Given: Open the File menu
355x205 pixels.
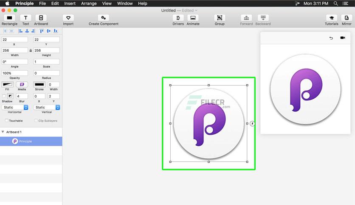Looking at the screenshot, I should 42,3.
